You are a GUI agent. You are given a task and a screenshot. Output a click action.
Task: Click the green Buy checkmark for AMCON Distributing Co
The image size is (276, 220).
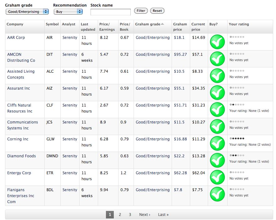point(217,59)
